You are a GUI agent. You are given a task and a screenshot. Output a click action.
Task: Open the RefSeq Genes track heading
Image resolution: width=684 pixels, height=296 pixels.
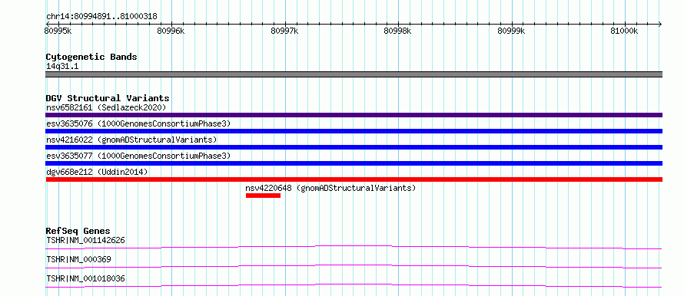pos(78,231)
